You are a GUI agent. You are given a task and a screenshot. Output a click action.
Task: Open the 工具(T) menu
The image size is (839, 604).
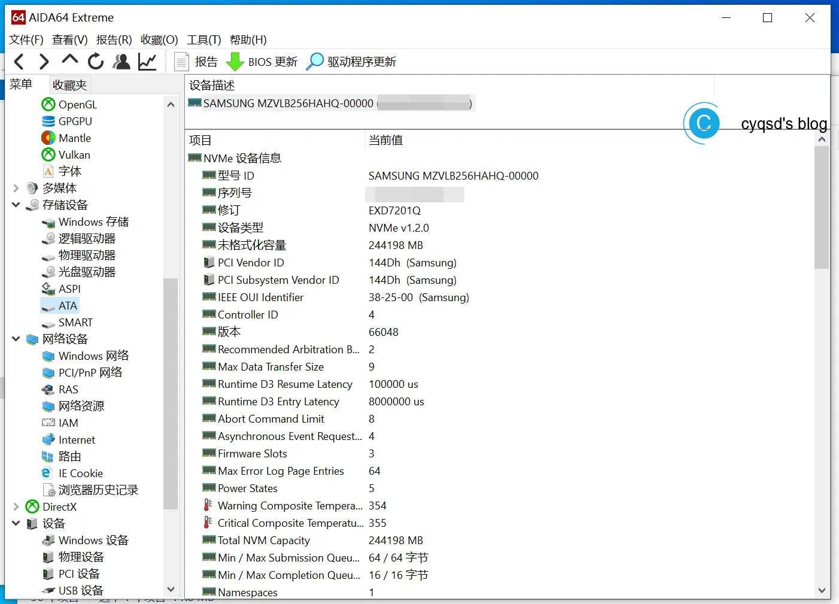click(x=203, y=40)
